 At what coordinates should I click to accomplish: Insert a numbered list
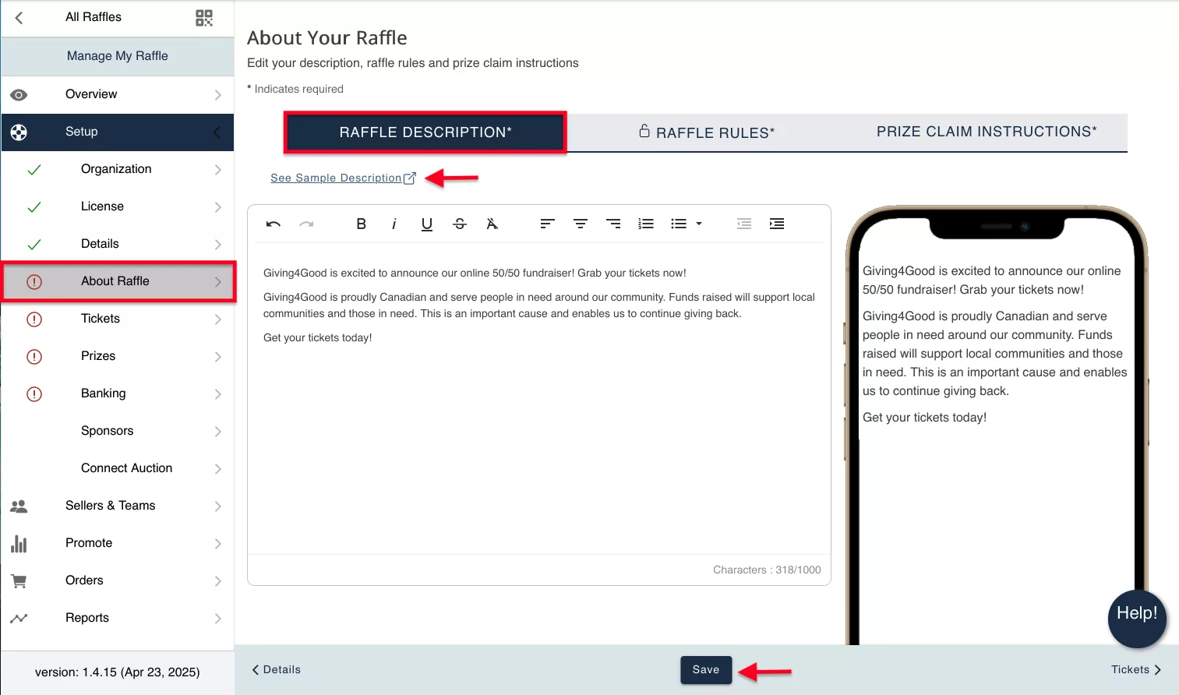[x=646, y=224]
